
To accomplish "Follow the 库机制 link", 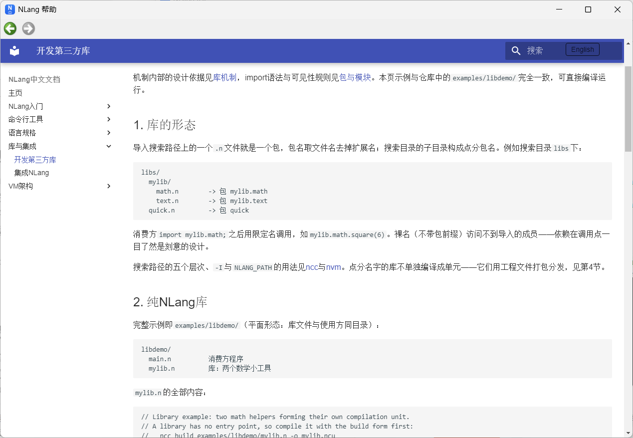I will [x=225, y=77].
